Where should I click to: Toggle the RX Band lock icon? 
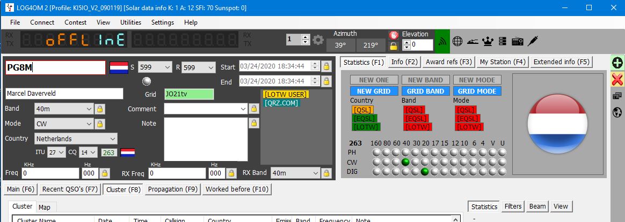click(326, 173)
